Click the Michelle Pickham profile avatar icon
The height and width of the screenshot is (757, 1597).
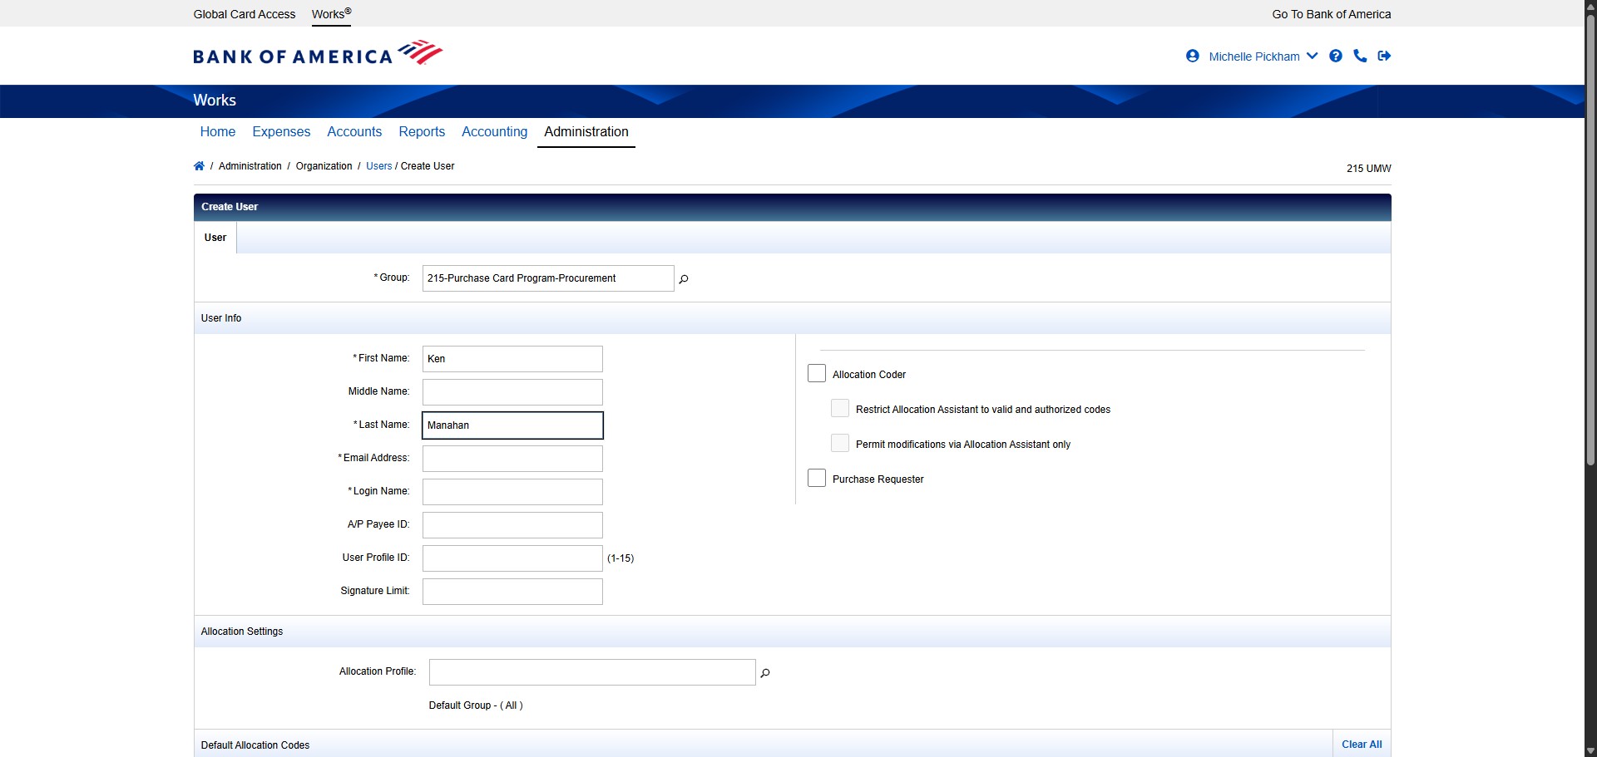pyautogui.click(x=1193, y=56)
